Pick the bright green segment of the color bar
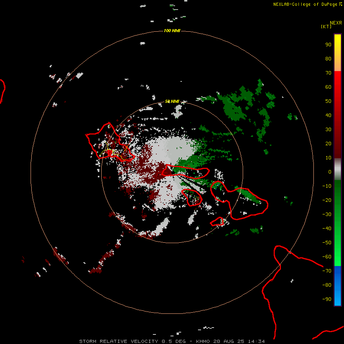 click(338, 223)
